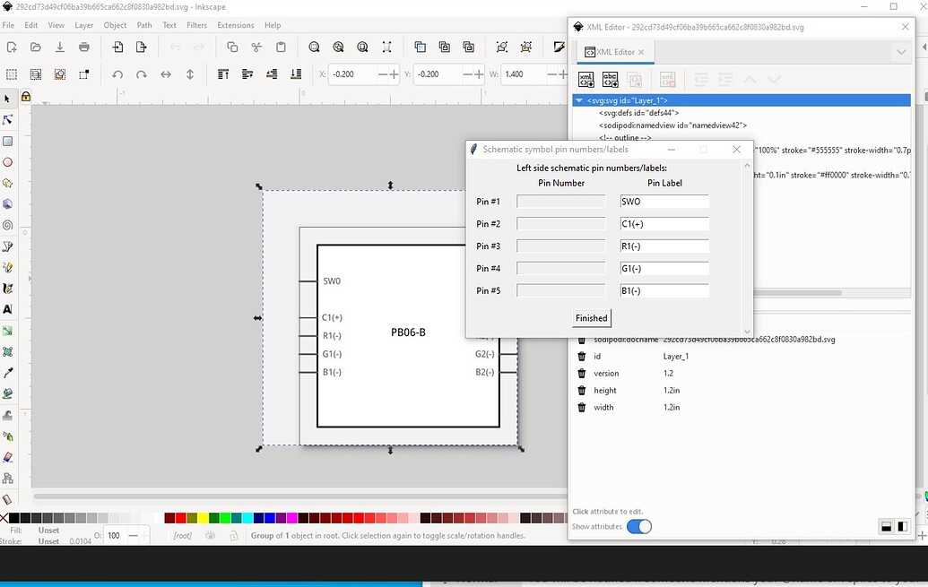Choose the Color picker dropper tool
The image size is (928, 587).
point(7,373)
